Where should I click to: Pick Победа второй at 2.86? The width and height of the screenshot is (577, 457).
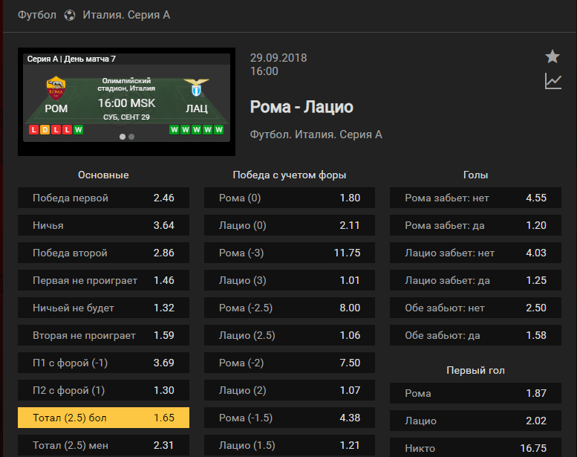pyautogui.click(x=103, y=253)
